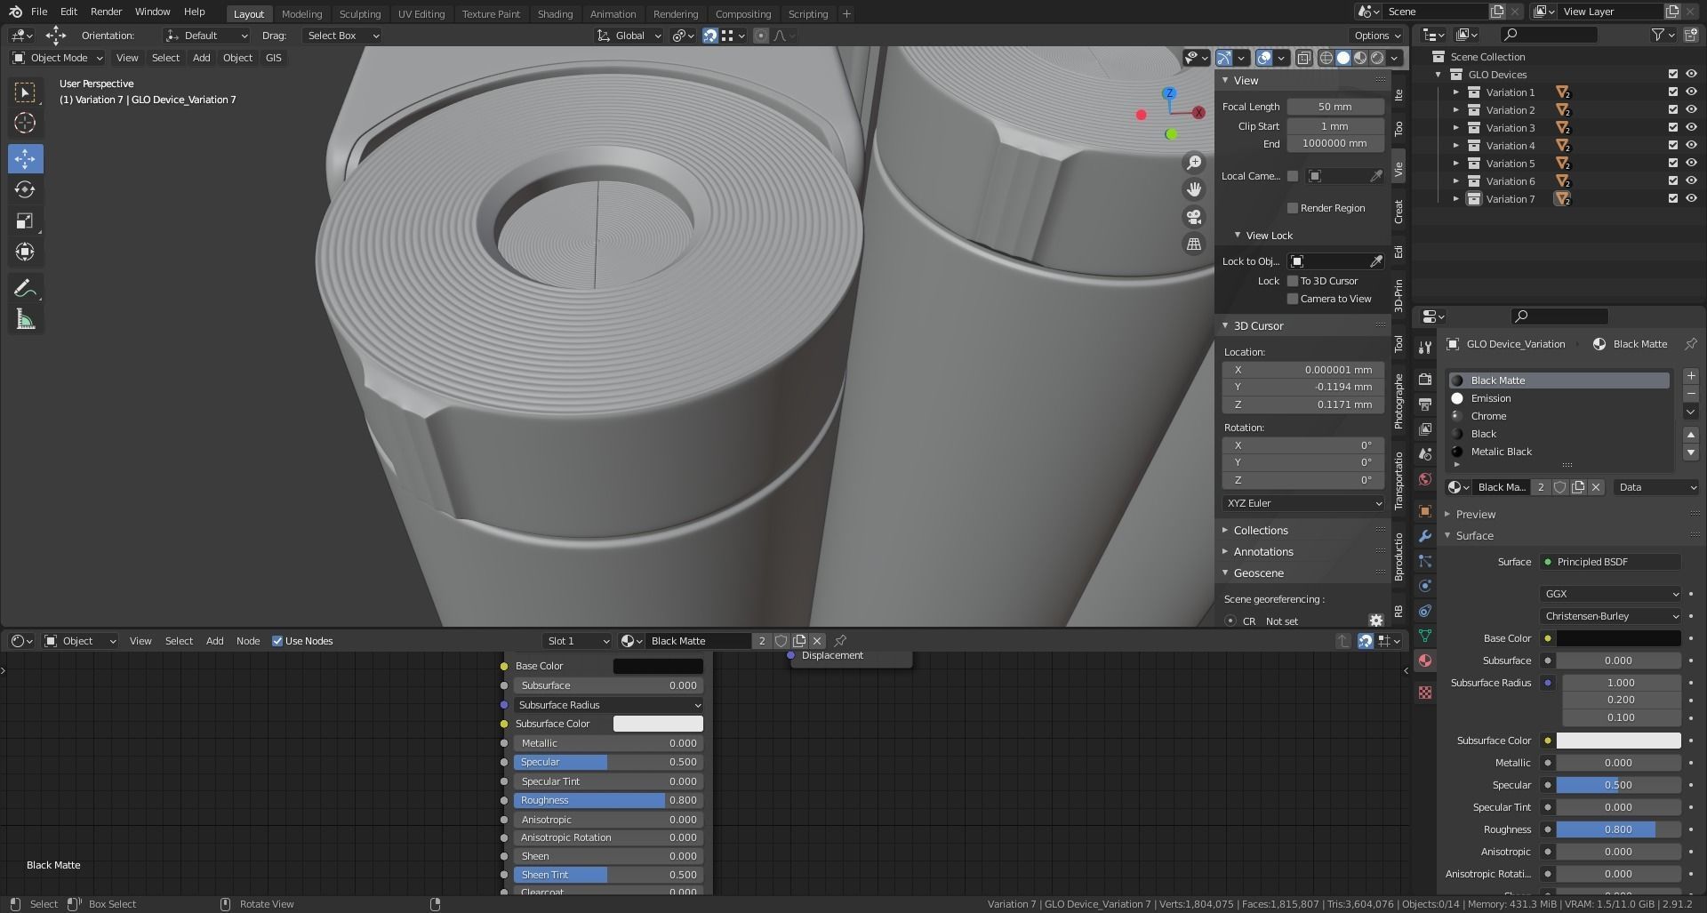The width and height of the screenshot is (1707, 913).
Task: Open the Edit menu
Action: click(68, 12)
